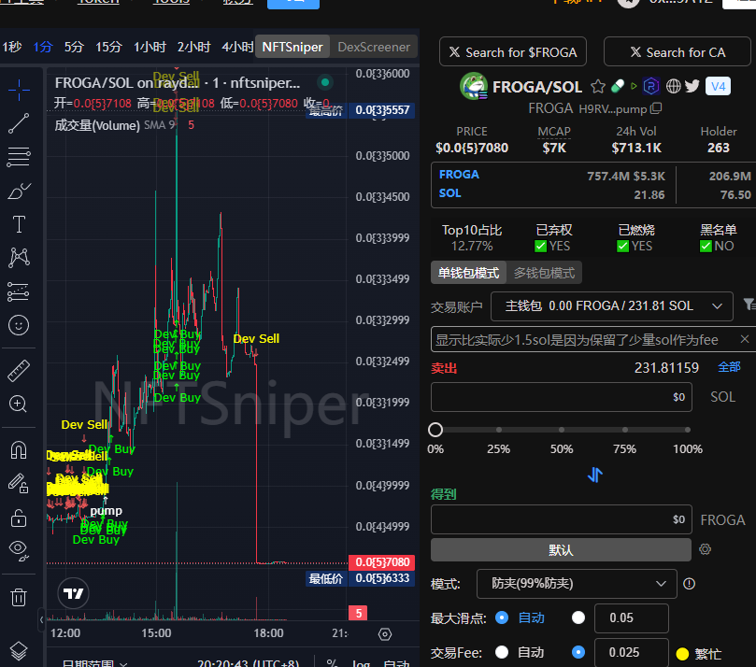Select the DexScreener chart tab
The image size is (756, 667).
click(x=374, y=48)
